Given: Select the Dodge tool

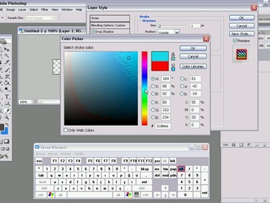Looking at the screenshot, I should [x=7, y=89].
